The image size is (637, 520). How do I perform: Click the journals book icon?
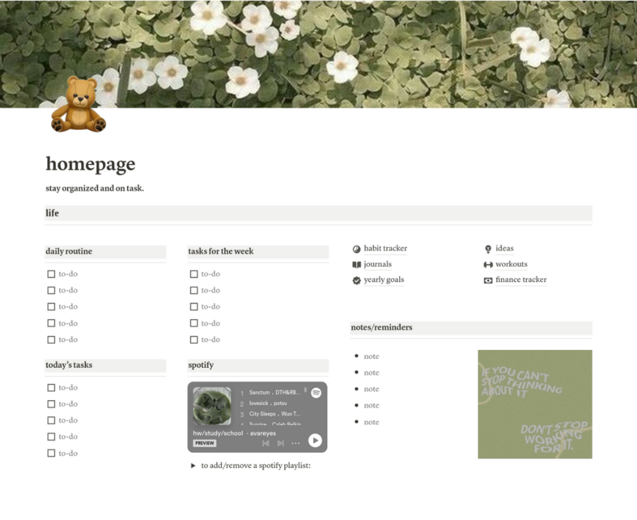357,264
